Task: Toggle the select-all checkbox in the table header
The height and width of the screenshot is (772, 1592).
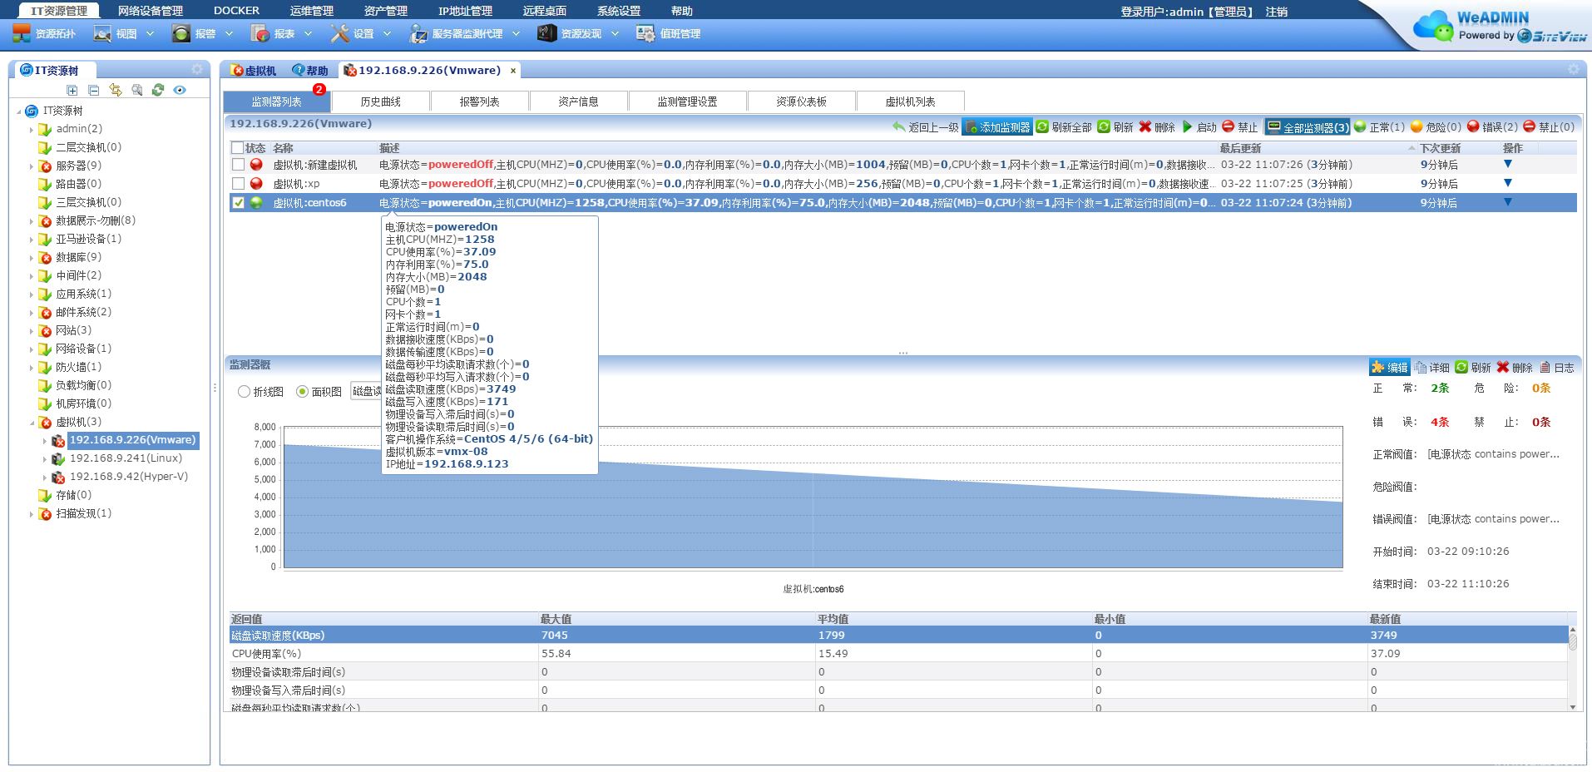Action: [237, 148]
